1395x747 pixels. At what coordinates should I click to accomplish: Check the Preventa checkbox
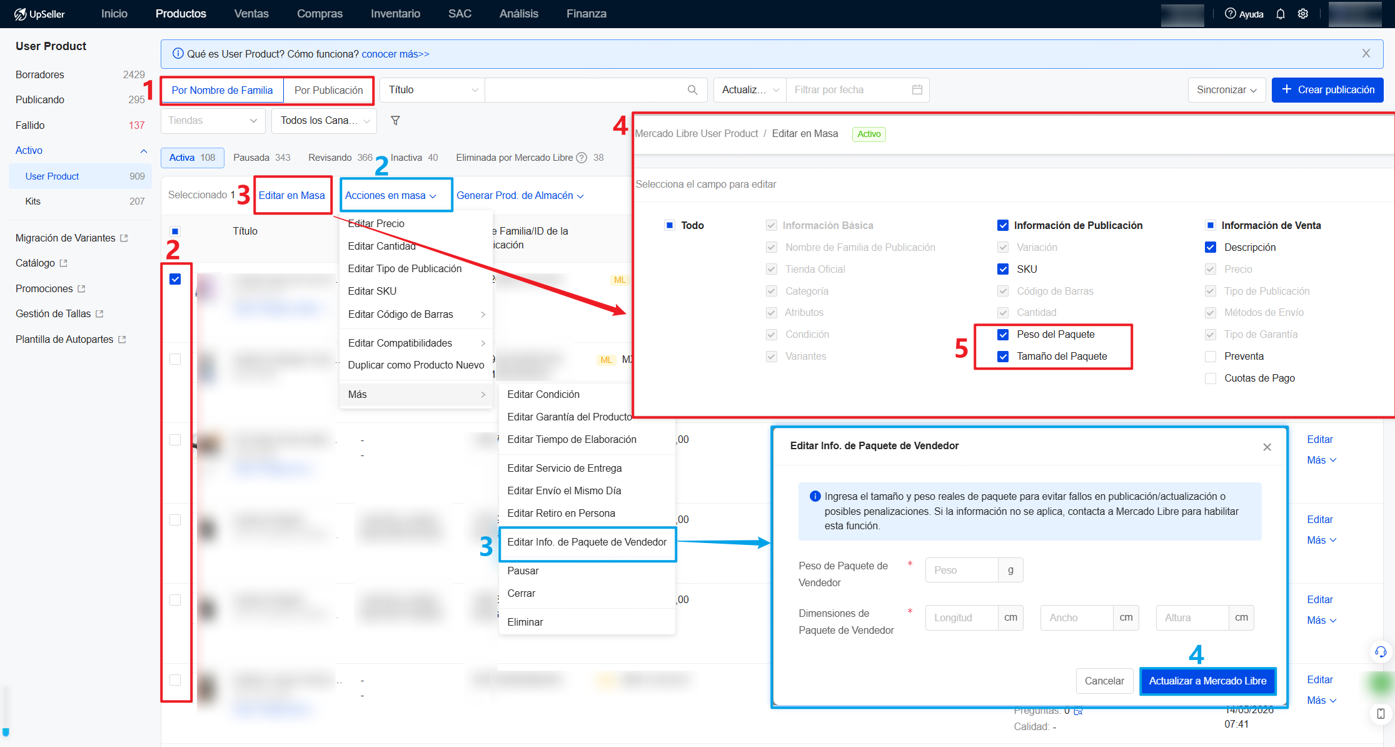[x=1211, y=357]
